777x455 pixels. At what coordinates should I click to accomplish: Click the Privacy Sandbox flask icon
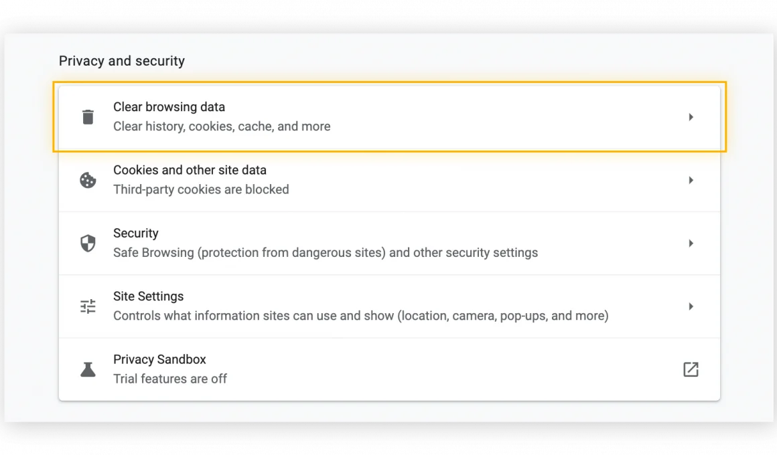(88, 369)
